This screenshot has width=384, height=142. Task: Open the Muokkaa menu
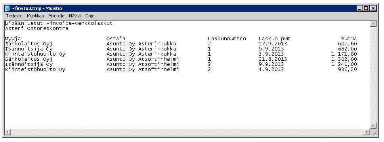point(35,16)
